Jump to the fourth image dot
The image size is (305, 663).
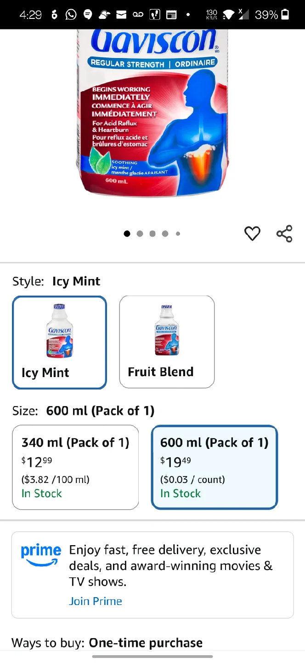pos(165,234)
